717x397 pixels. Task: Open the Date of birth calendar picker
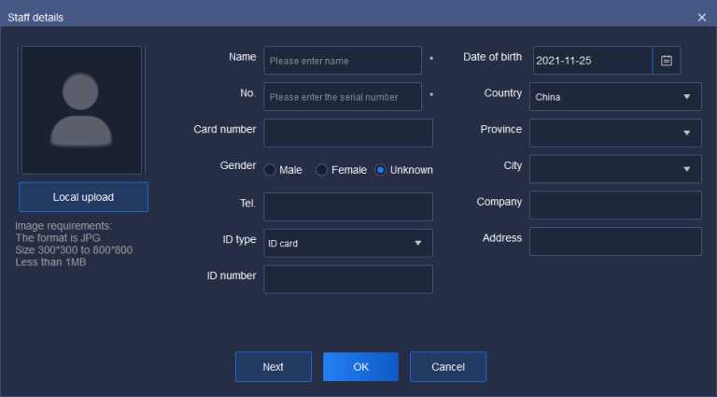(667, 61)
